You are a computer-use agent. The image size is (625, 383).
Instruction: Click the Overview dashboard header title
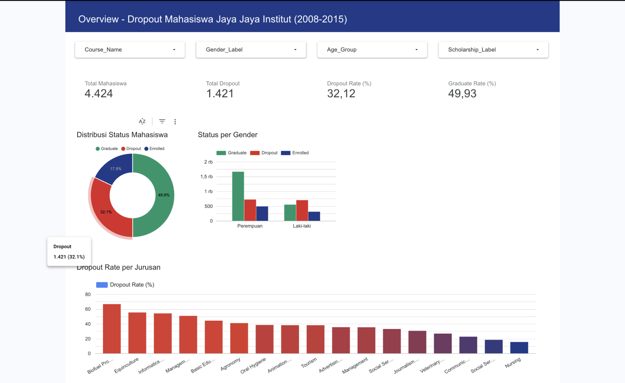tap(213, 19)
